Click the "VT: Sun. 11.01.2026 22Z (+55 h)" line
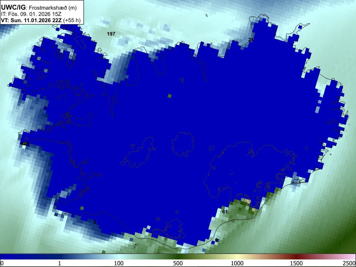This screenshot has height=267, width=356. [x=41, y=20]
